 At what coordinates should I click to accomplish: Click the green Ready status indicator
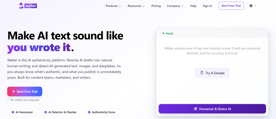pos(168,33)
